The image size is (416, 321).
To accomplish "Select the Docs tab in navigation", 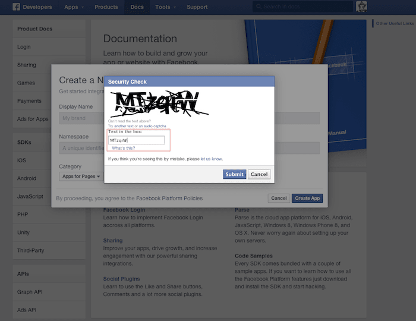I will pyautogui.click(x=136, y=7).
